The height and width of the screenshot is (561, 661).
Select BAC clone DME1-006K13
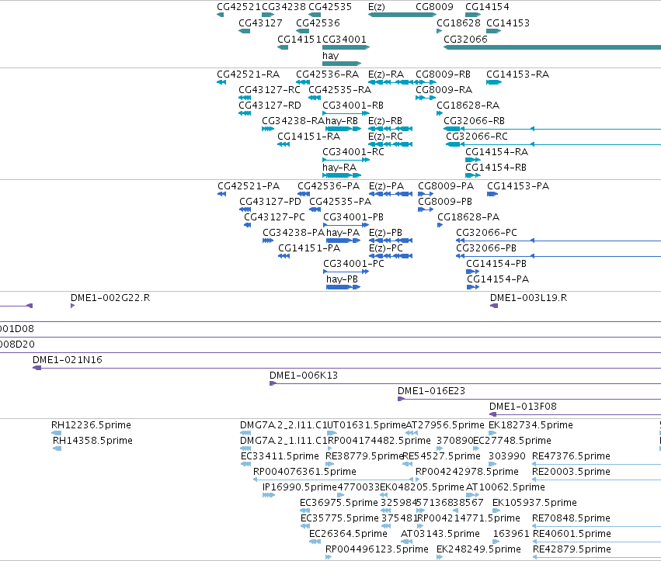click(x=304, y=376)
